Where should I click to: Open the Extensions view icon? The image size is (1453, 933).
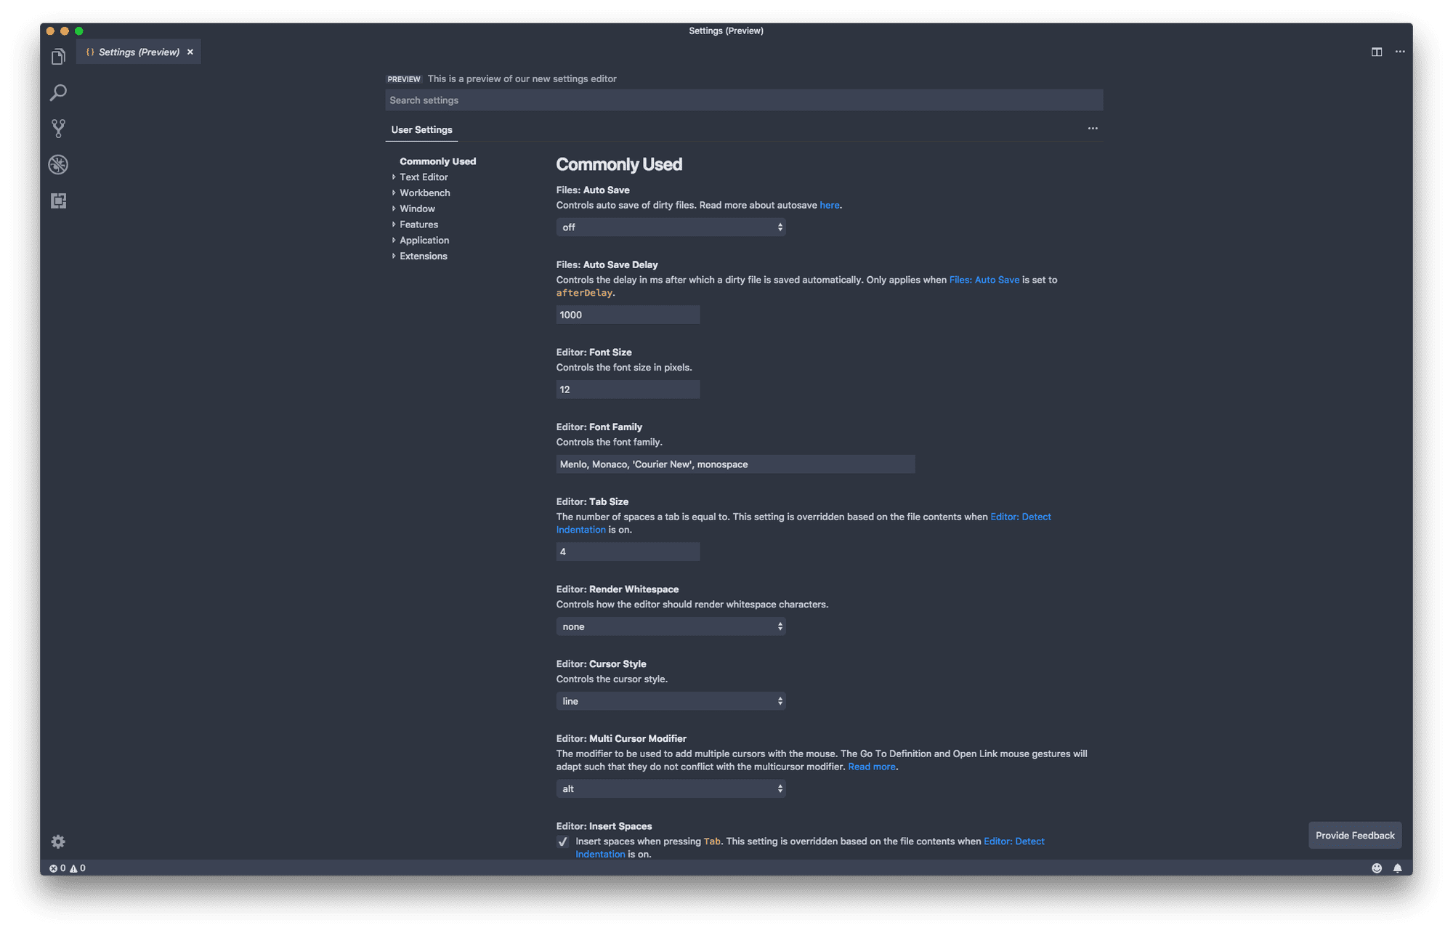click(58, 201)
